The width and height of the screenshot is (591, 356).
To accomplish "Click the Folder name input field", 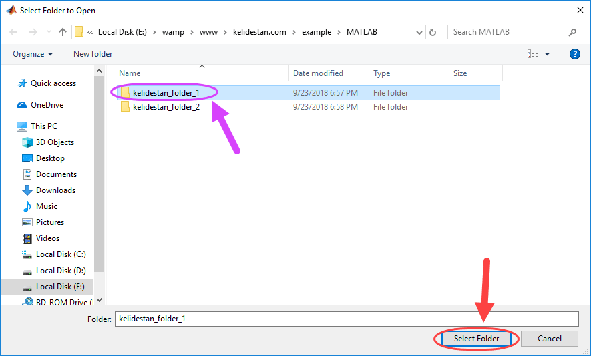I will click(347, 319).
